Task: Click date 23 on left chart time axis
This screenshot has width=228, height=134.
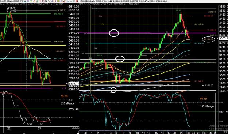Action: 39,128
